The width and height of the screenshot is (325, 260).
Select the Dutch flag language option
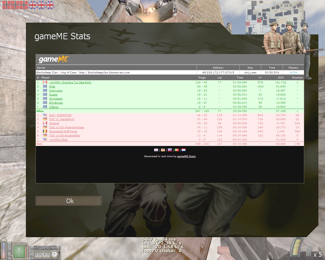[183, 150]
